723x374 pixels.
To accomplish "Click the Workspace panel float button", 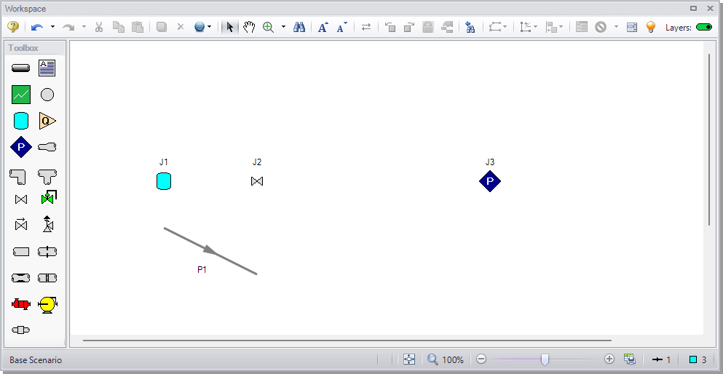I will 693,8.
